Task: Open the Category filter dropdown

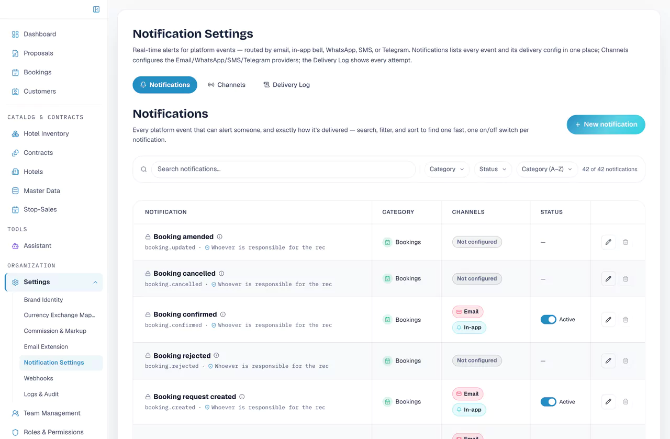Action: (x=447, y=169)
